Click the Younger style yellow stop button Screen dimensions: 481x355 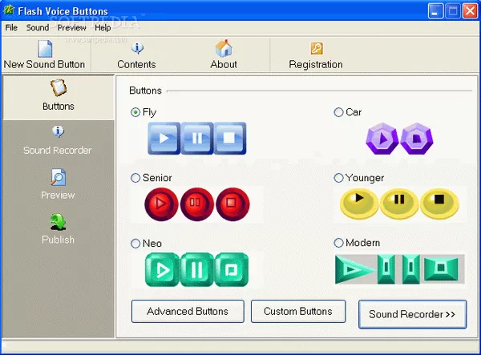click(x=439, y=204)
